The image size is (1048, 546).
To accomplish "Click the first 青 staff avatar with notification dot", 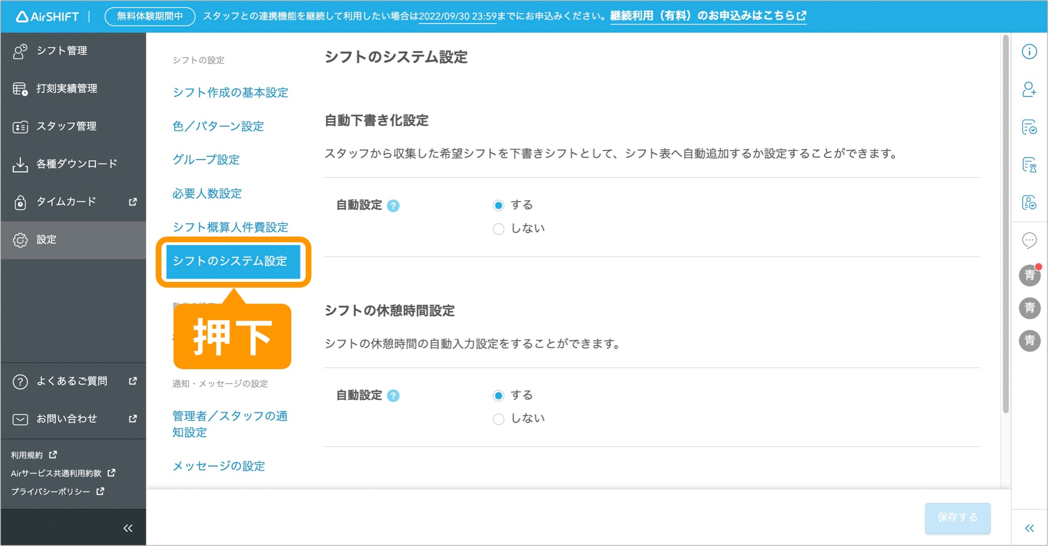I will click(x=1030, y=275).
